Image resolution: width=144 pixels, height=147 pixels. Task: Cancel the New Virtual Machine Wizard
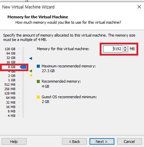click(129, 142)
